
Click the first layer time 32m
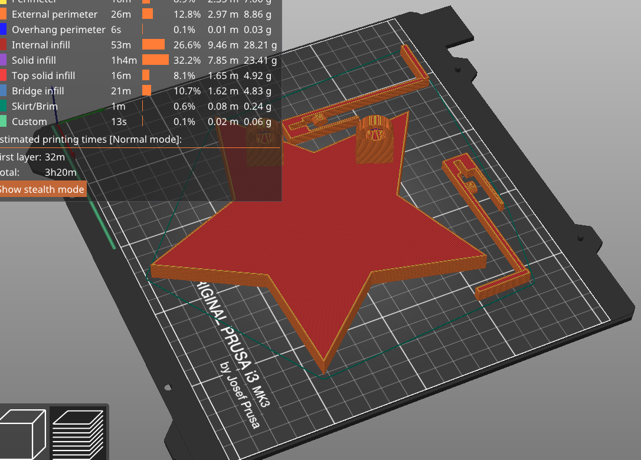[54, 157]
